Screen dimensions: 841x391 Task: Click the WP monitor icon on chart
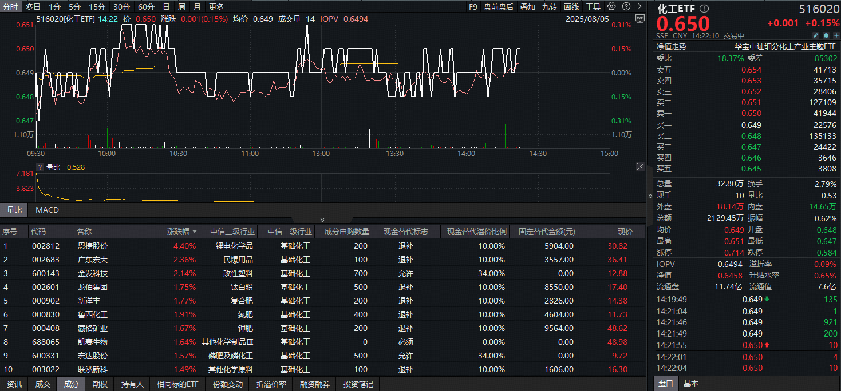[639, 18]
